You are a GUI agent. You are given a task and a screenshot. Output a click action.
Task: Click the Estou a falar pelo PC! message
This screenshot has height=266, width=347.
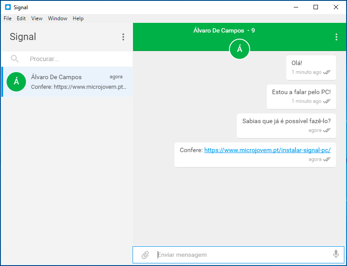point(301,97)
